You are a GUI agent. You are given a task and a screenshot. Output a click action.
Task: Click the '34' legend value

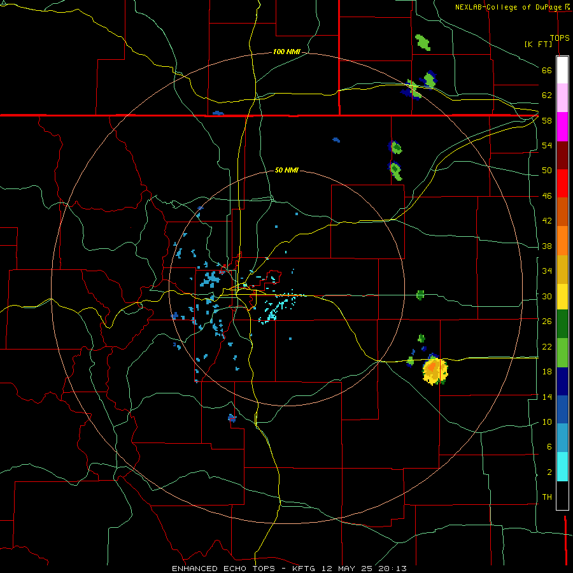[x=547, y=271]
